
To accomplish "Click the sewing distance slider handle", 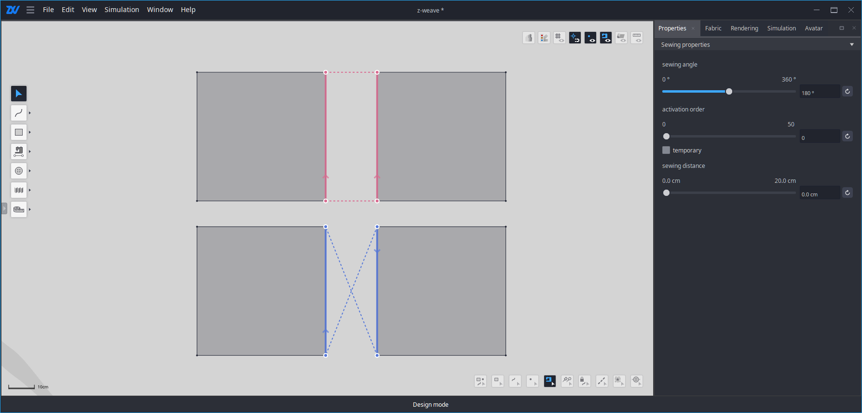I will (x=666, y=193).
